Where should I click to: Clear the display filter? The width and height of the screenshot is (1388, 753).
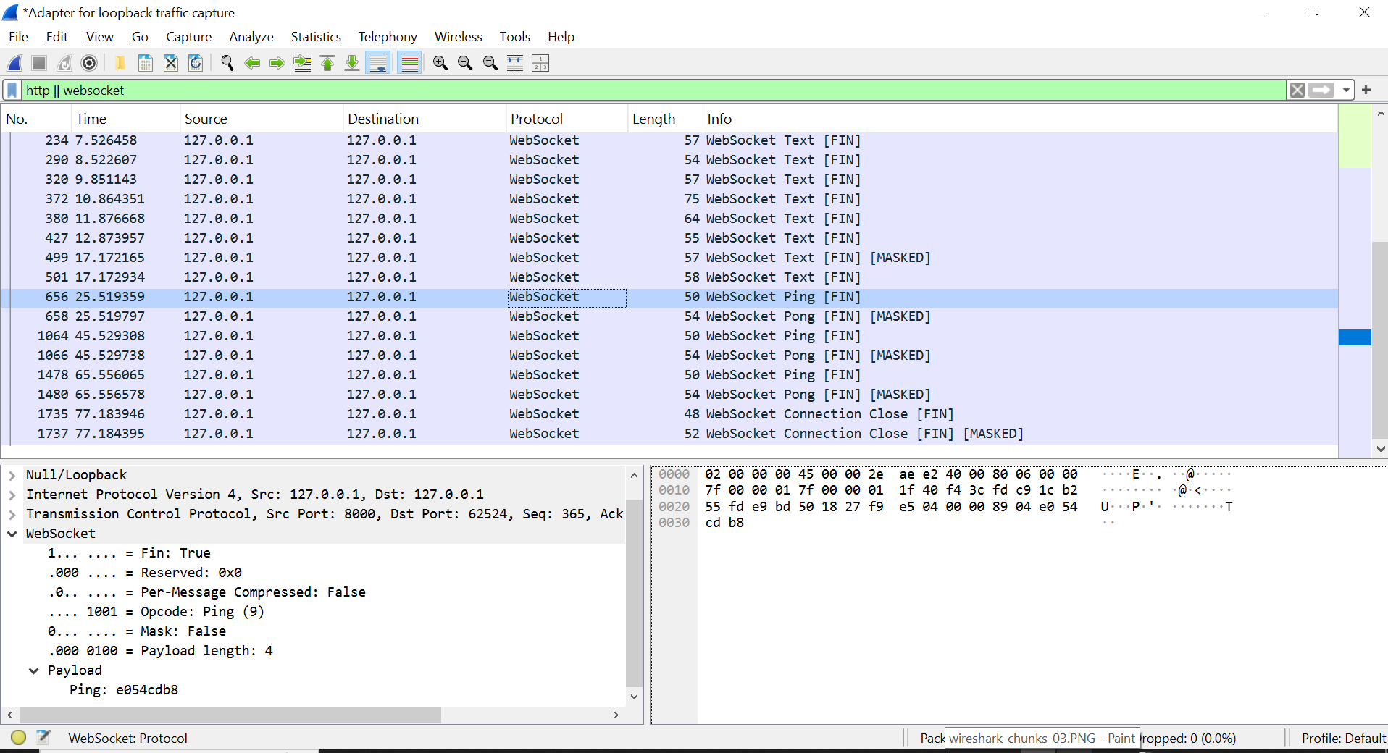click(1297, 90)
